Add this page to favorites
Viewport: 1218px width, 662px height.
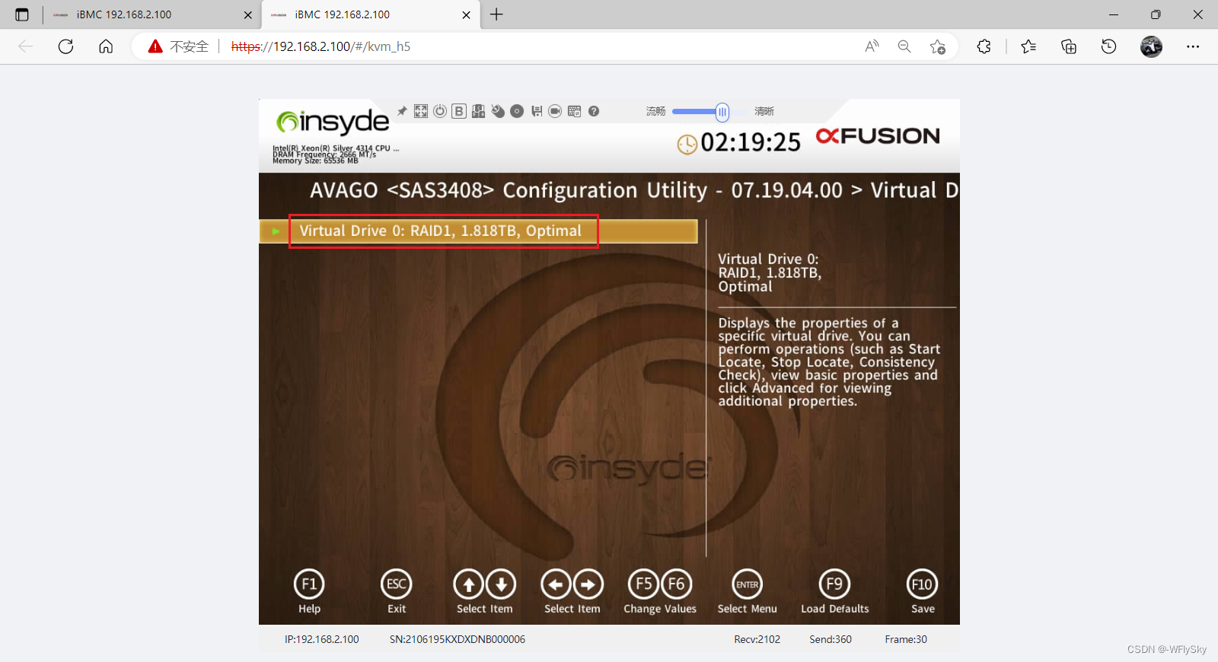(938, 46)
